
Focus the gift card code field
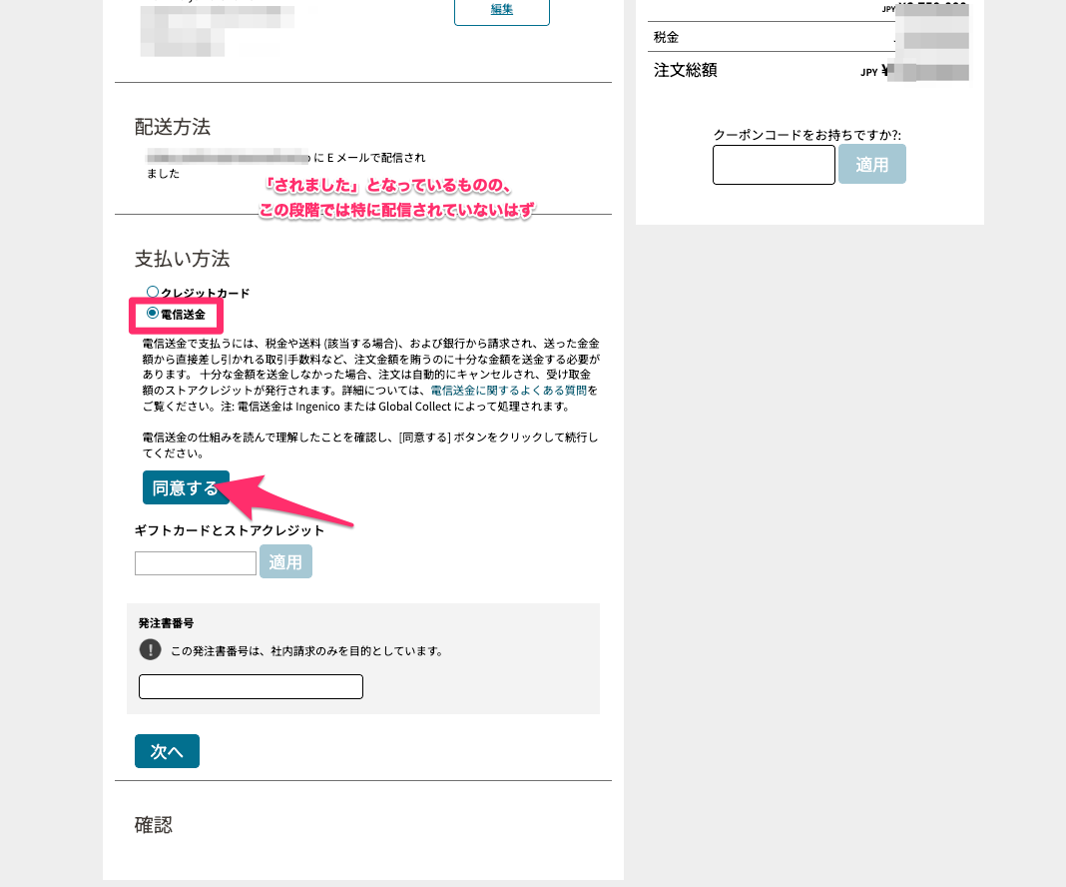pos(195,563)
